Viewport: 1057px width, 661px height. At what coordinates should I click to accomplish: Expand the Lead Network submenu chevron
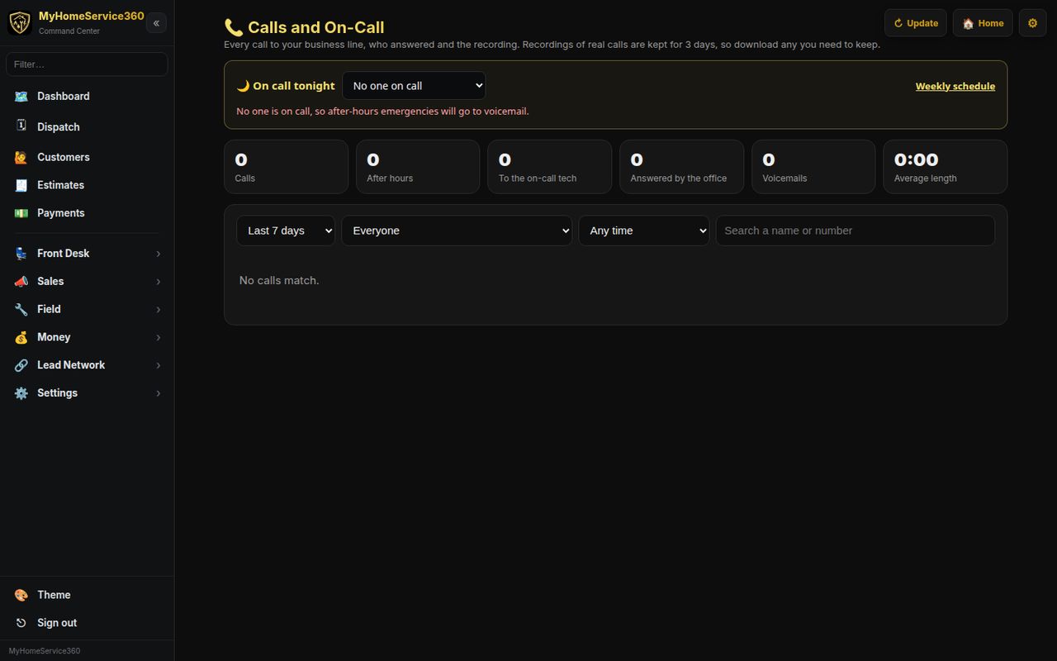[x=158, y=365]
